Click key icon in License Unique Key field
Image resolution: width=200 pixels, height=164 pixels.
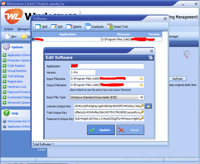[x=142, y=106]
